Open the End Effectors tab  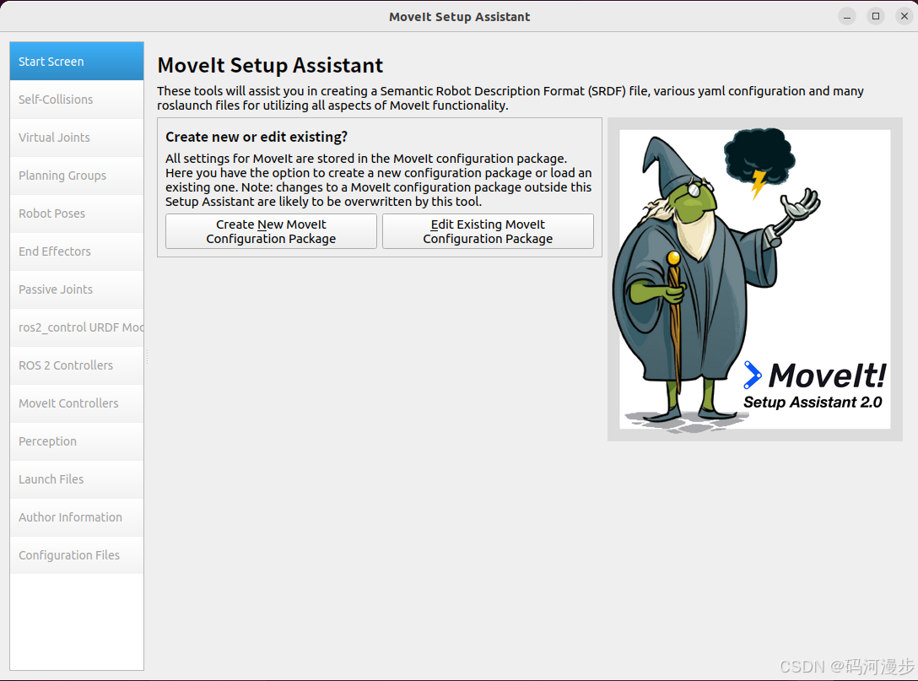(77, 251)
